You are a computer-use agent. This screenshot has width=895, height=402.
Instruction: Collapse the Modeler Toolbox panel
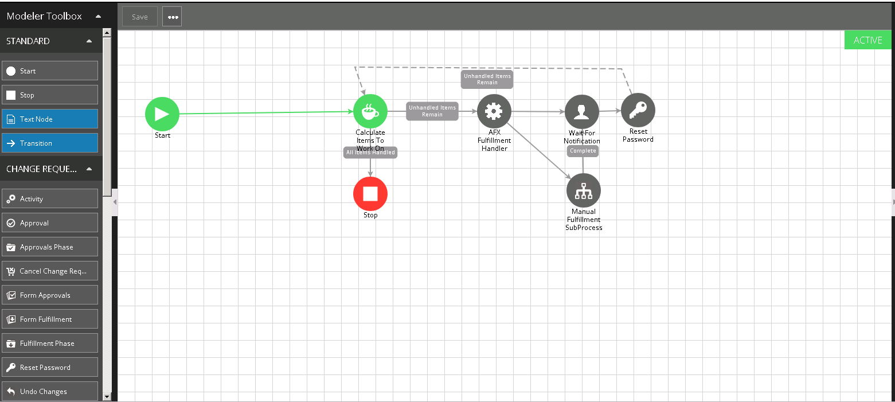coord(98,17)
